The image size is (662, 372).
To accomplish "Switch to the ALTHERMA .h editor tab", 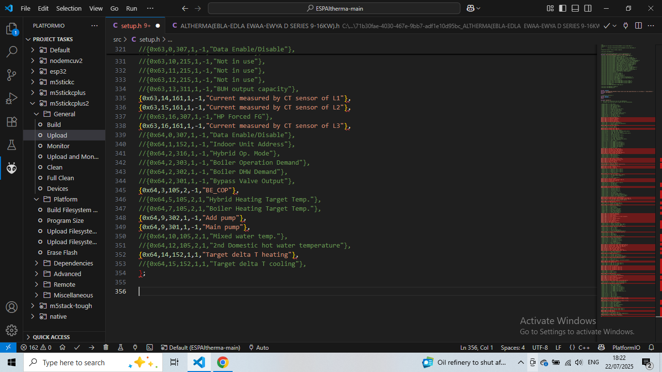I will (260, 26).
